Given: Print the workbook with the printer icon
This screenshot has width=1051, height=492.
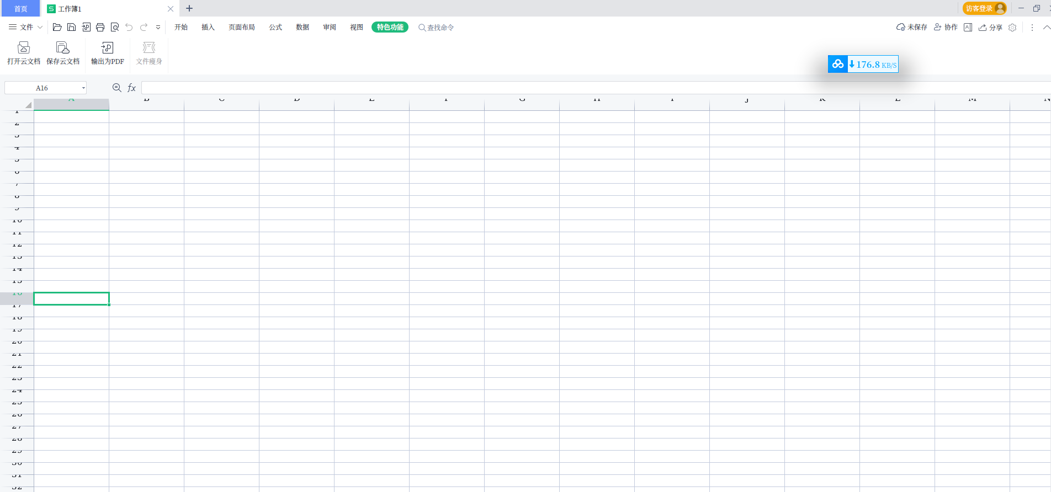Looking at the screenshot, I should click(100, 27).
